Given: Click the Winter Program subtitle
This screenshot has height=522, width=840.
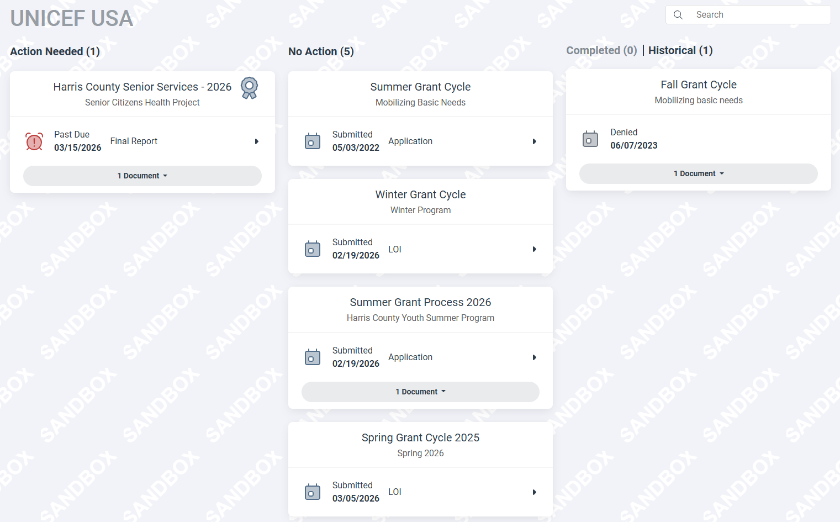Looking at the screenshot, I should (420, 210).
